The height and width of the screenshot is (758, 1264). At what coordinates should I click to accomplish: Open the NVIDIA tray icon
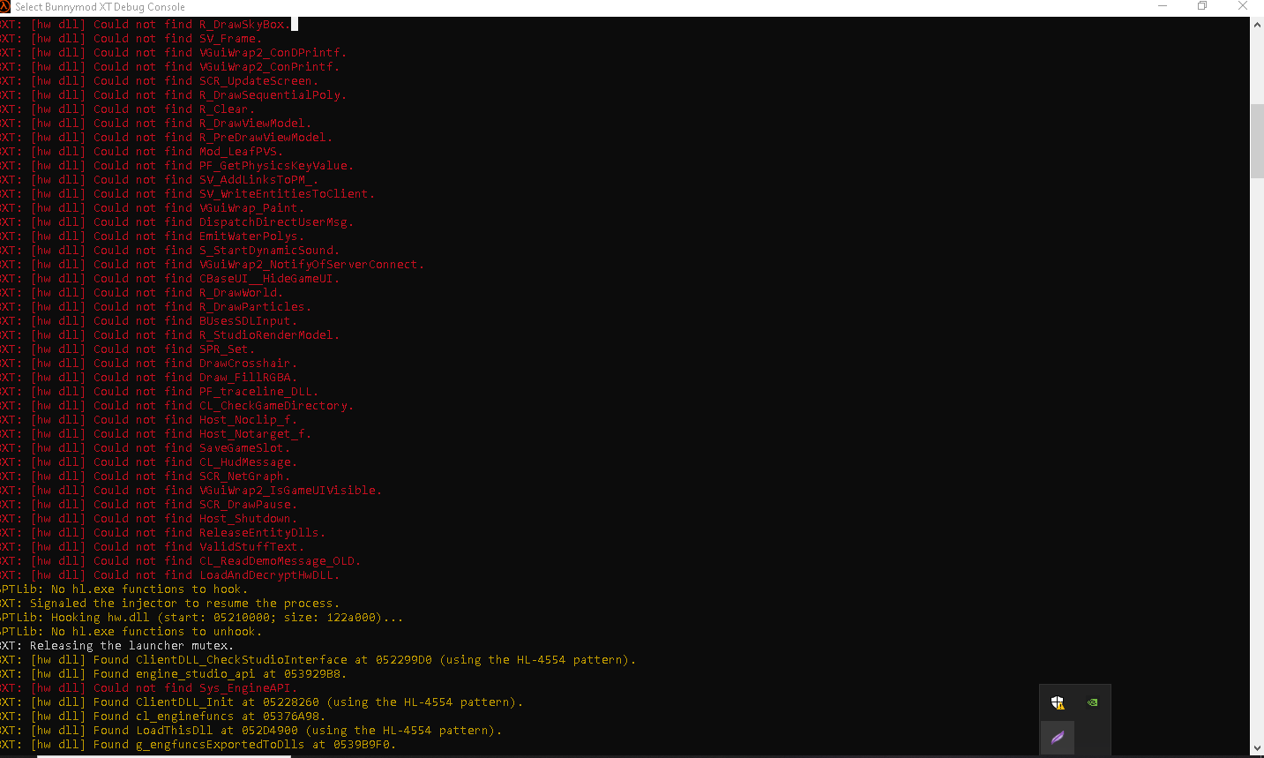coord(1092,702)
